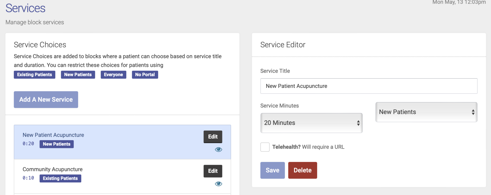The width and height of the screenshot is (491, 195).
Task: Click the Service Editor heading
Action: [283, 45]
